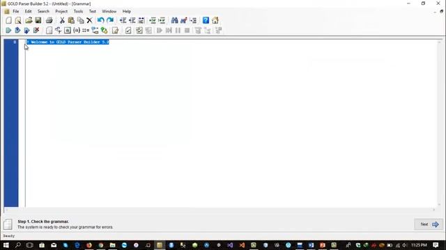Click the checkmark test grammar icon

point(128,31)
